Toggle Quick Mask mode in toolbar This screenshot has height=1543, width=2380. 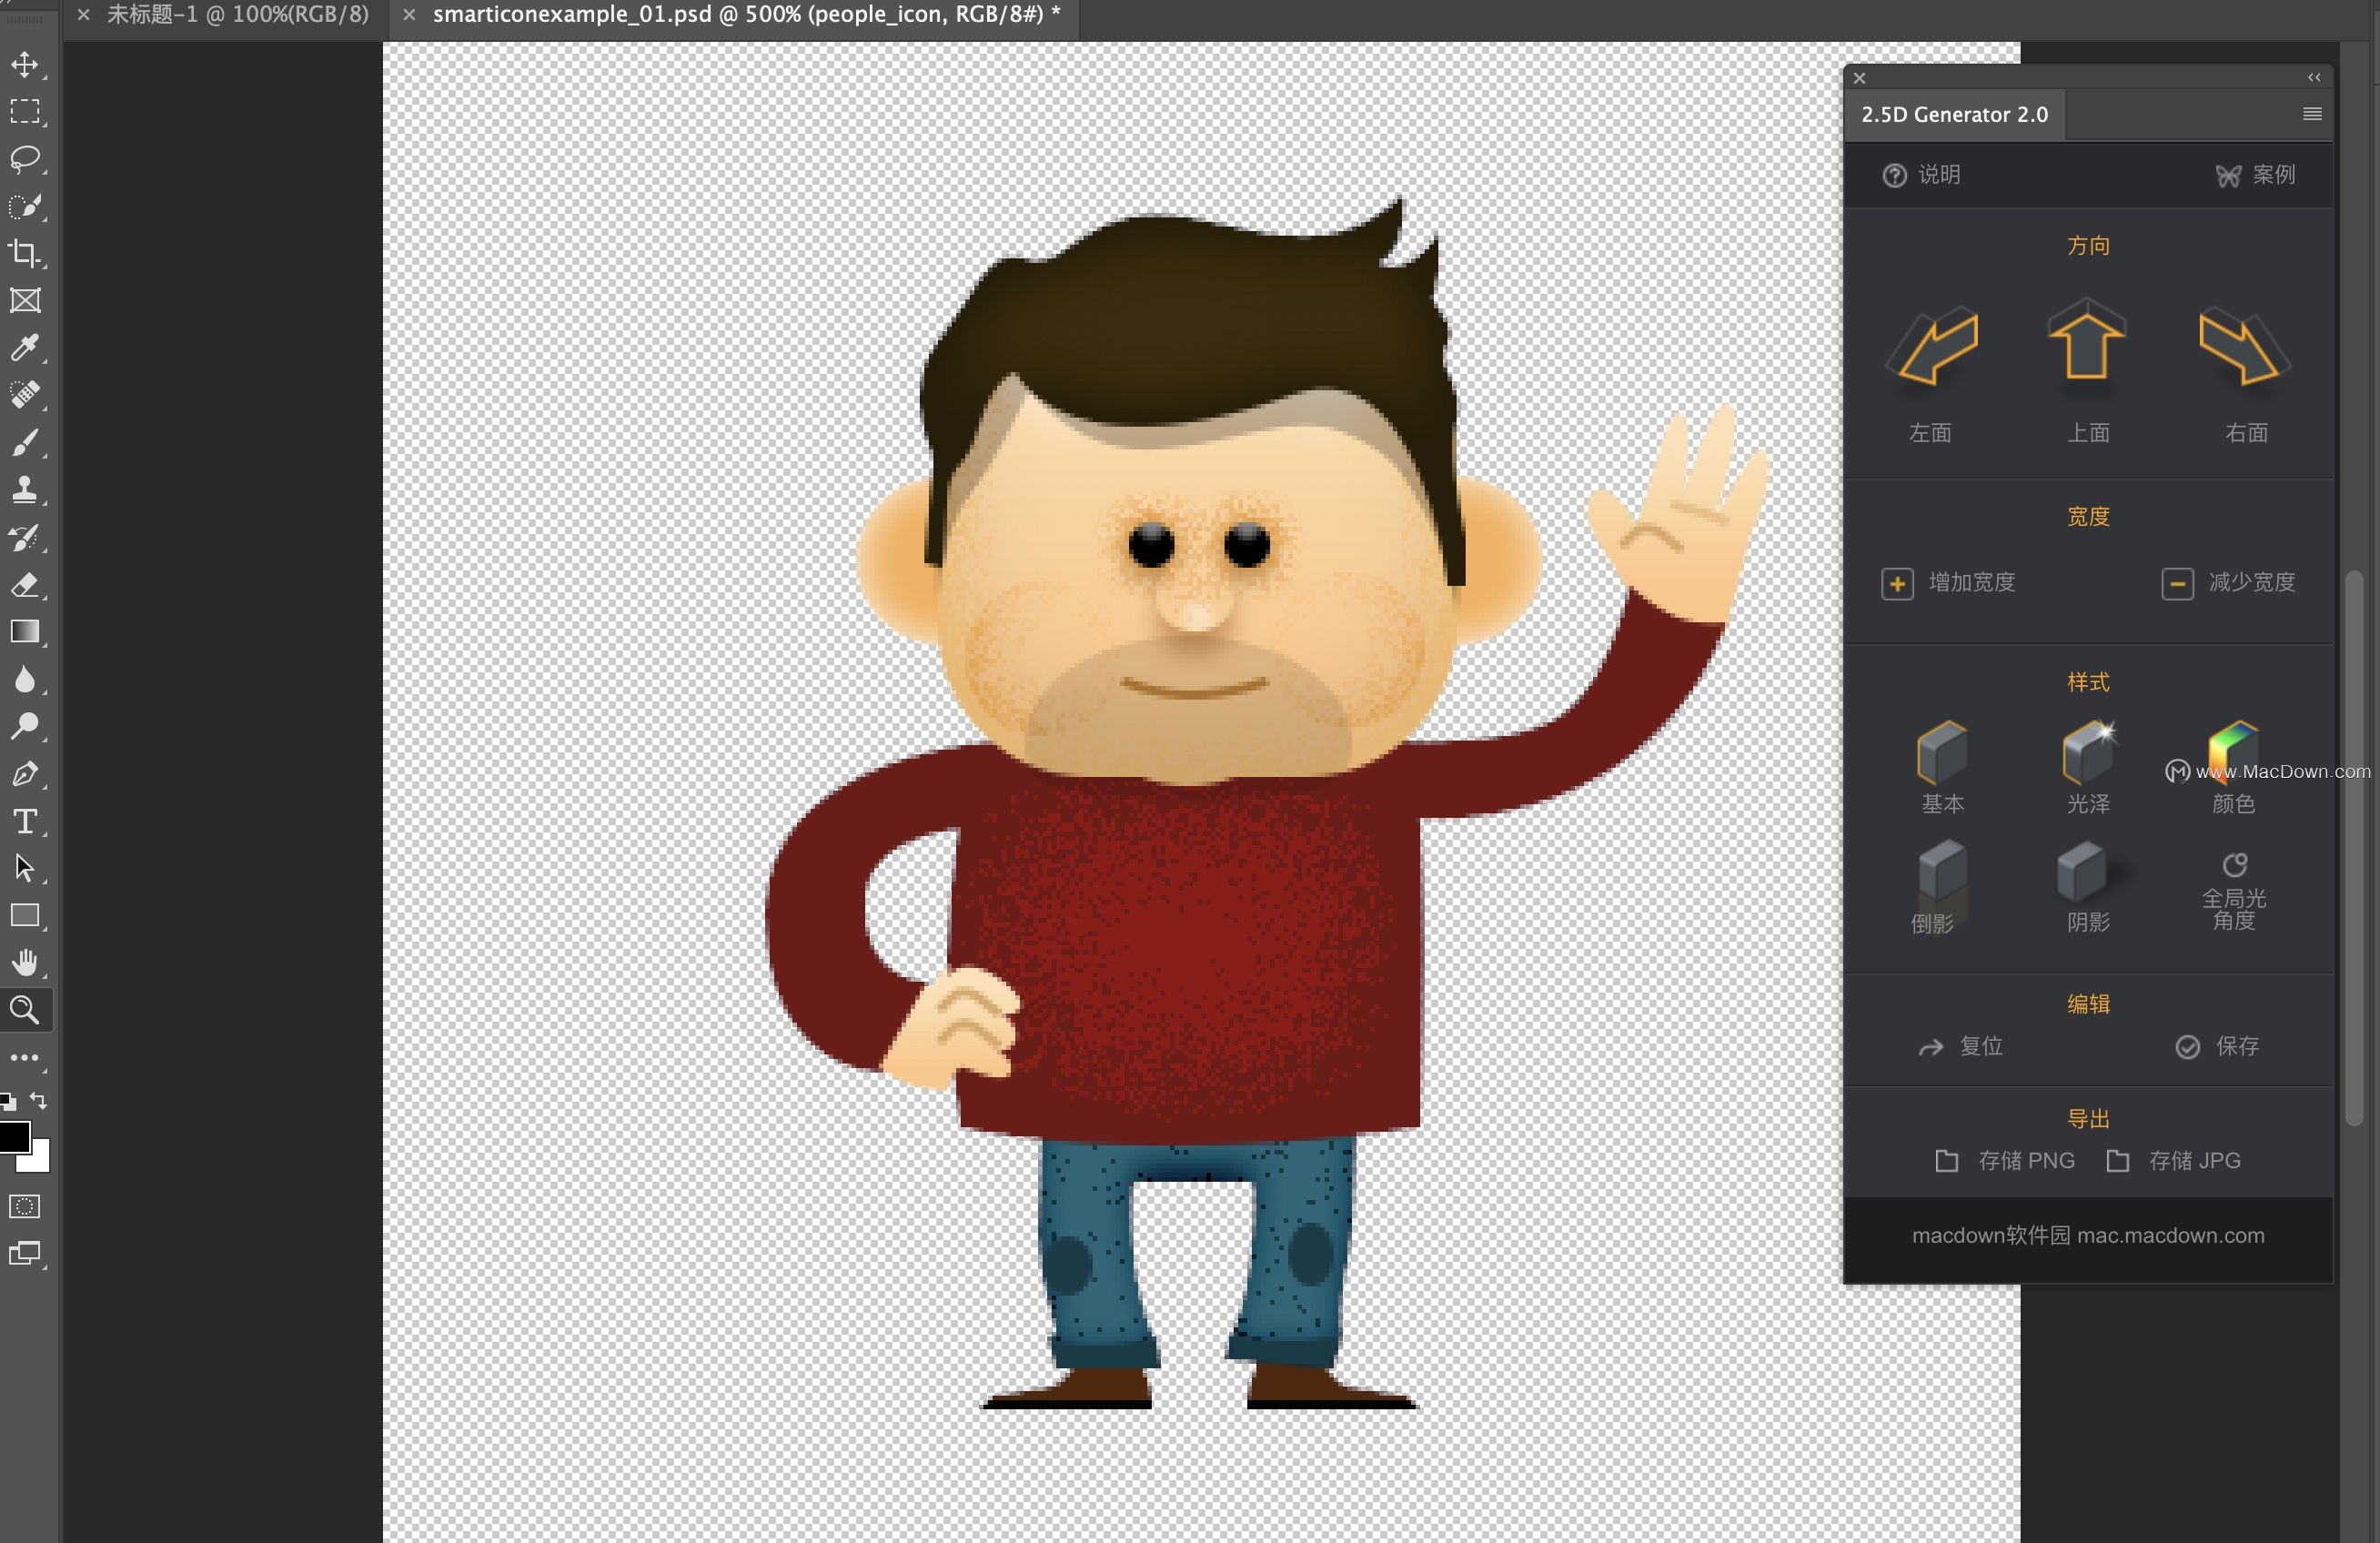click(x=25, y=1206)
